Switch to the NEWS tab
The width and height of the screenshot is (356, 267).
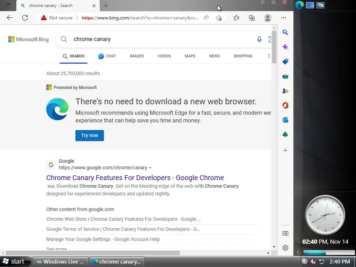click(214, 56)
